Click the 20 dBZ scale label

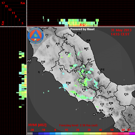tap(77, 130)
